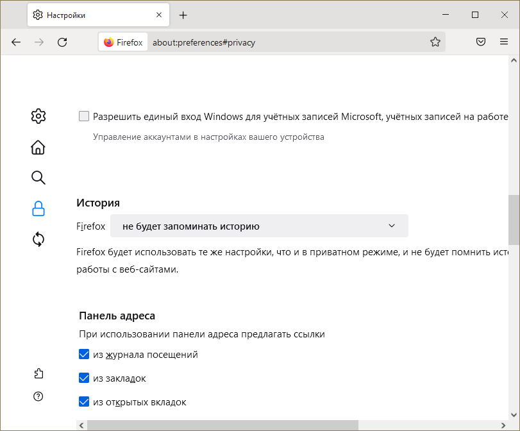This screenshot has width=520, height=431.
Task: Open a new tab with plus button
Action: tap(183, 15)
